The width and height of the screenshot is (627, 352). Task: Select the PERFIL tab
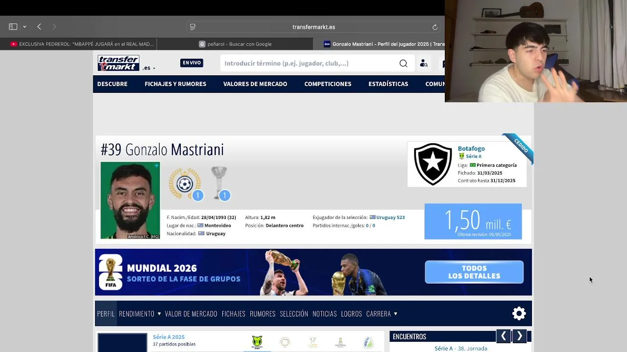pos(106,314)
